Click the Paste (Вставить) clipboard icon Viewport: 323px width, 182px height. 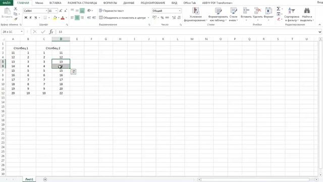click(x=7, y=11)
